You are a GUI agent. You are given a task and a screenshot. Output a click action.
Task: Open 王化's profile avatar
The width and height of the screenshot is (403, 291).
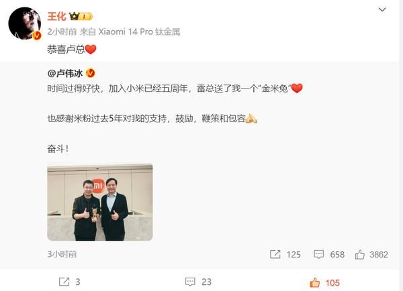pyautogui.click(x=25, y=23)
